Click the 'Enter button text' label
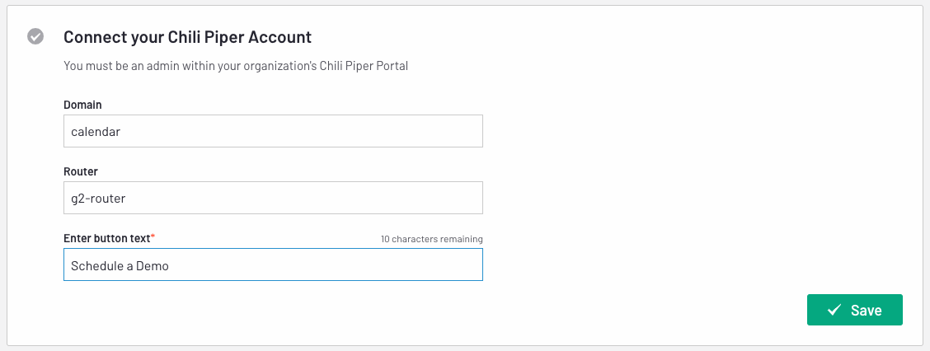Viewport: 930px width, 351px height. (106, 238)
